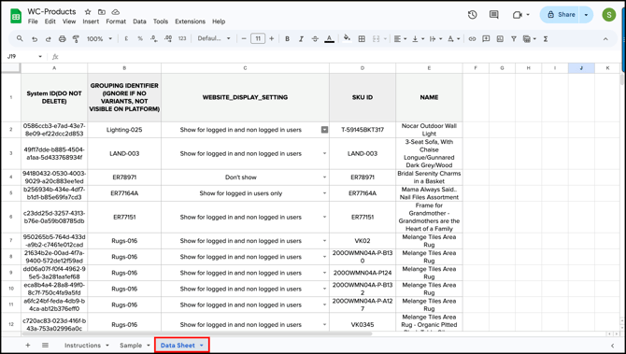The width and height of the screenshot is (626, 354).
Task: Open the Data Sheet tab menu arrow
Action: [202, 346]
